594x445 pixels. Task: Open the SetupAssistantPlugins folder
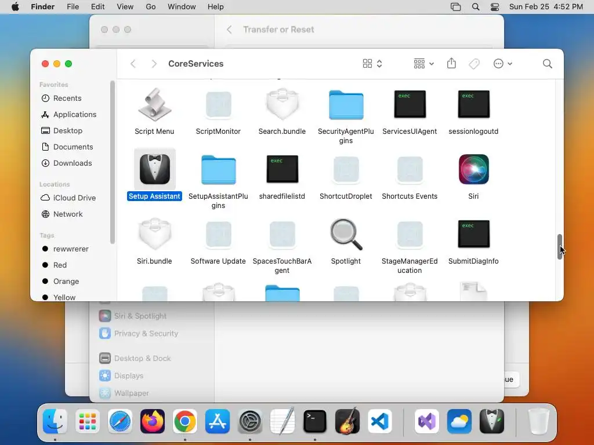point(218,170)
